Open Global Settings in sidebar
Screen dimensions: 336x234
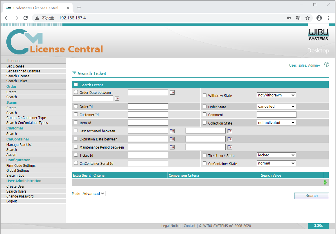(x=18, y=171)
